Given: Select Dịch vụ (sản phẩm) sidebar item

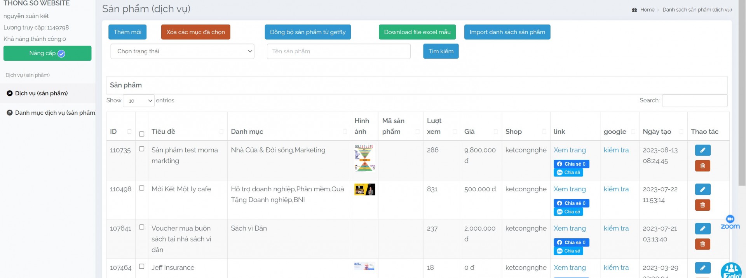Looking at the screenshot, I should coord(41,93).
